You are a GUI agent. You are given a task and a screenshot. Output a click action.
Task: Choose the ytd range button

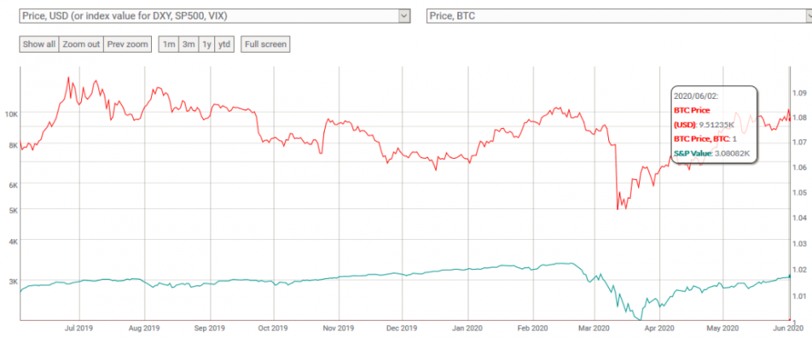pos(224,44)
